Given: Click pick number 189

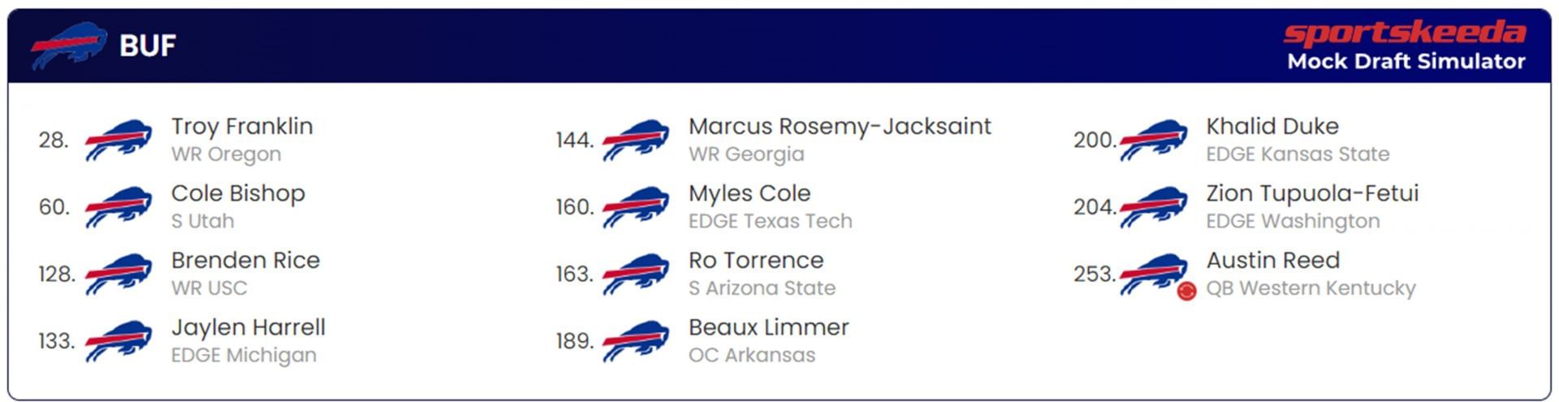Looking at the screenshot, I should pyautogui.click(x=574, y=341).
